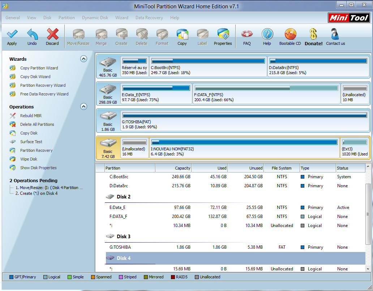Run the Surface Test operation
Screen dimensions: 373x291
[x=31, y=142]
